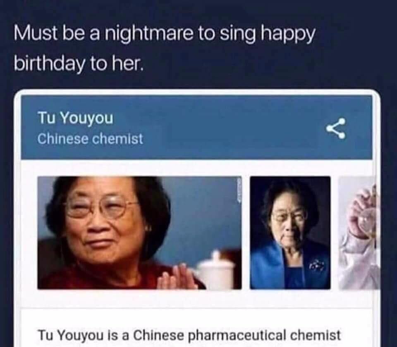
Task: Click the word chemist ending the description line
Action: pyautogui.click(x=315, y=335)
